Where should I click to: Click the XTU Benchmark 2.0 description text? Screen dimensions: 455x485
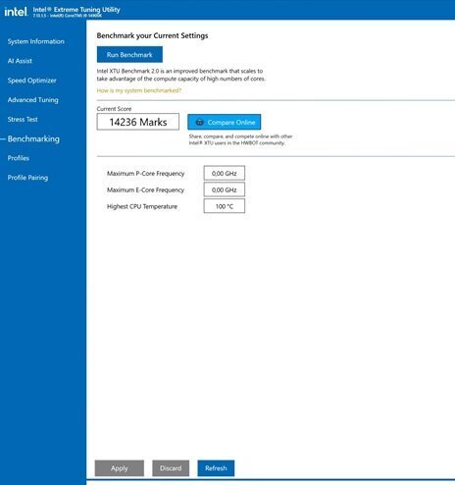point(181,75)
